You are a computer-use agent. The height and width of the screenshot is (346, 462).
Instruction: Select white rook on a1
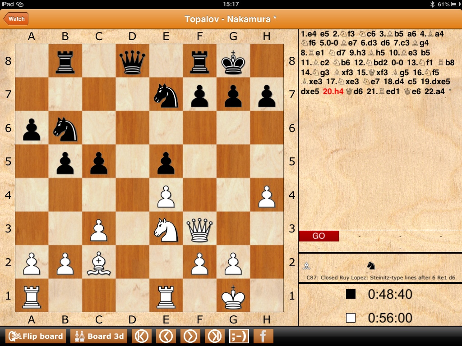coord(32,296)
